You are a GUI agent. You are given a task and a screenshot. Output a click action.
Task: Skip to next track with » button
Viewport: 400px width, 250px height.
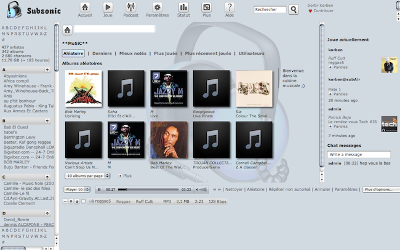pyautogui.click(x=219, y=189)
